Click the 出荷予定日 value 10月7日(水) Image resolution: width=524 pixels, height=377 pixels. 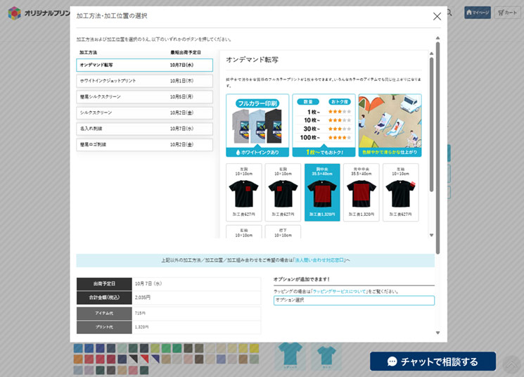pos(148,283)
